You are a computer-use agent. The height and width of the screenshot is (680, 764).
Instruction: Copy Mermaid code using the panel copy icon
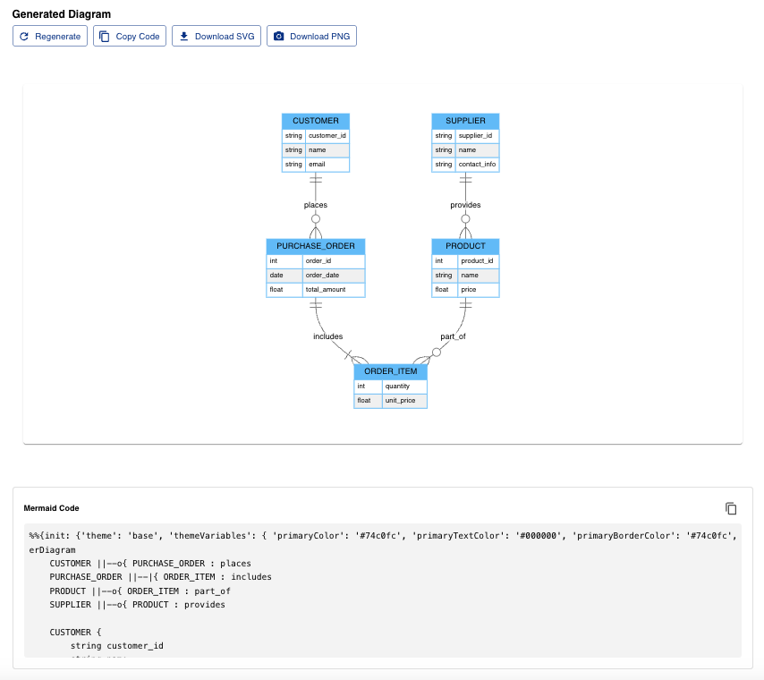point(730,508)
